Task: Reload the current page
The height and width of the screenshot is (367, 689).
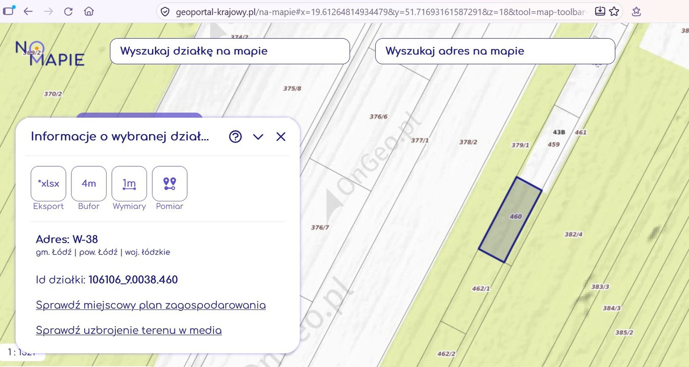Action: (68, 11)
